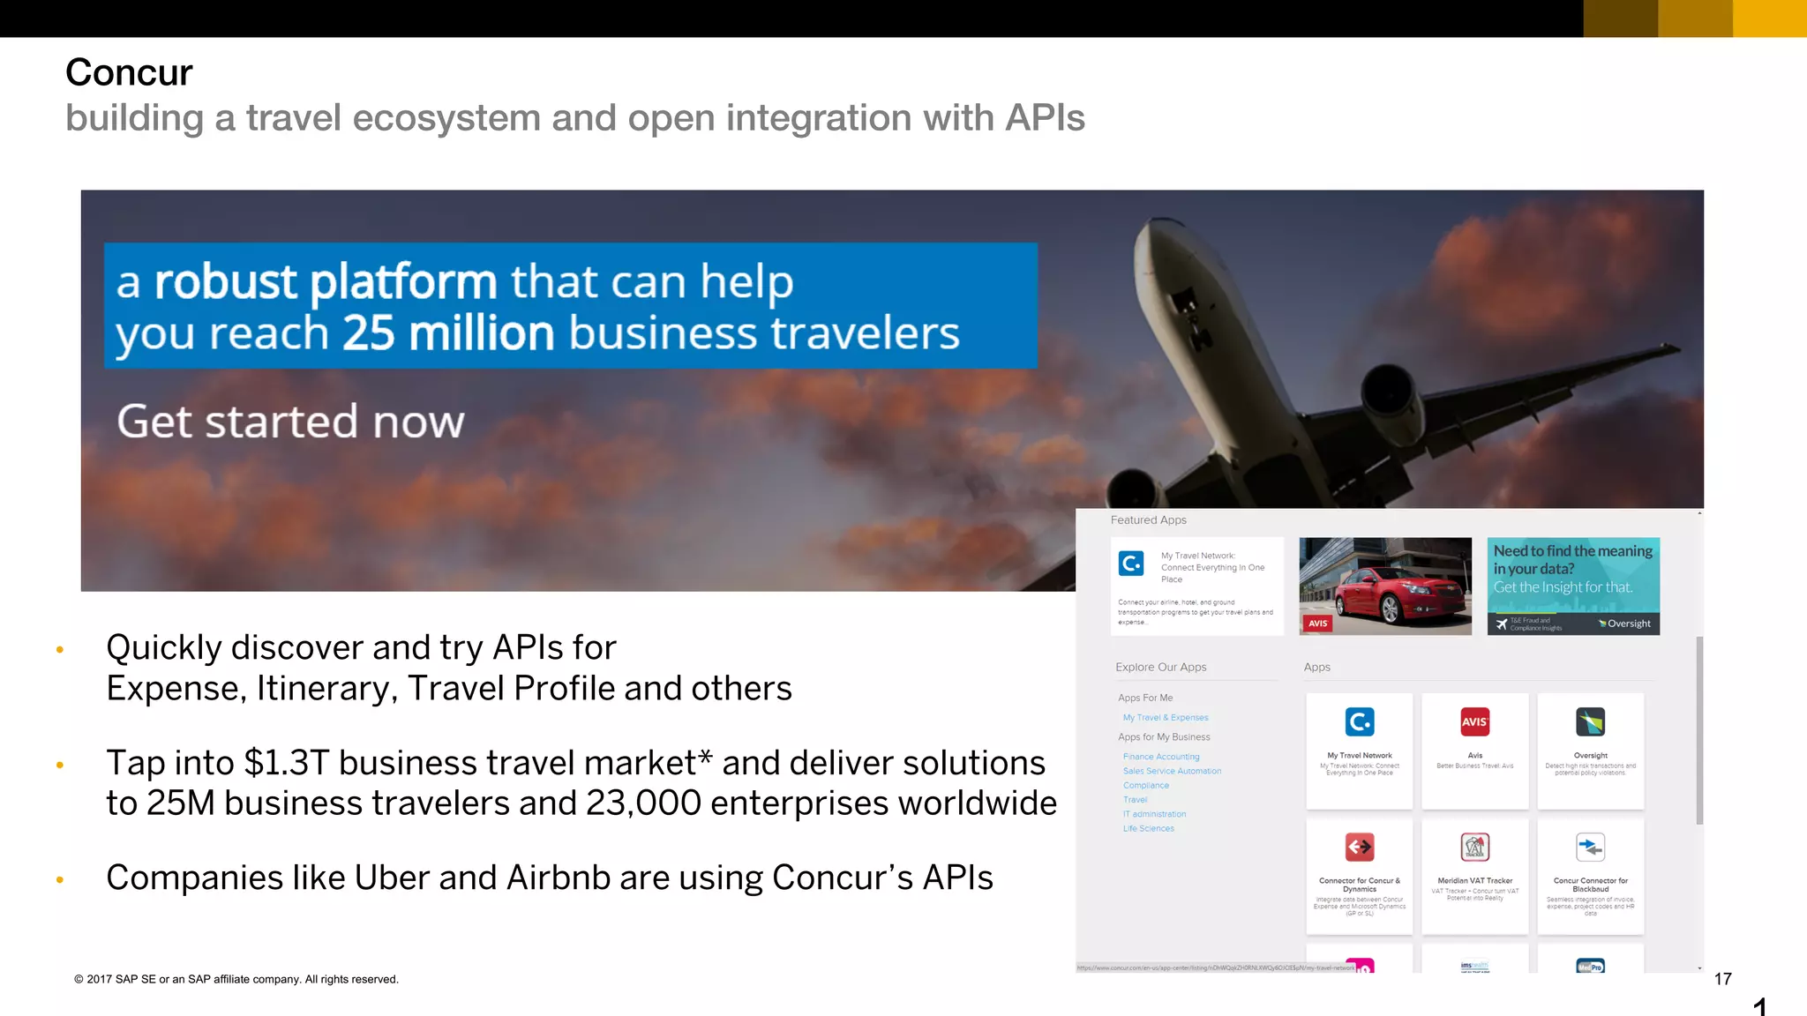Image resolution: width=1807 pixels, height=1016 pixels.
Task: Click the pink app icon in bottom row
Action: point(1360,966)
